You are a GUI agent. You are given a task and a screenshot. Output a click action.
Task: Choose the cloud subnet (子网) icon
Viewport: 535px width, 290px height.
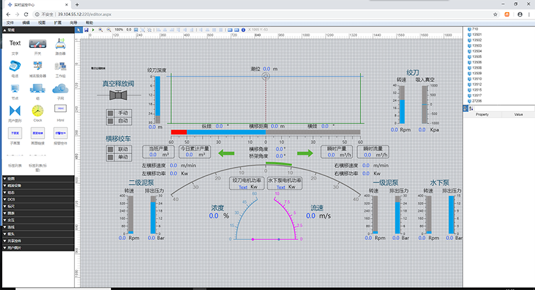pos(60,88)
